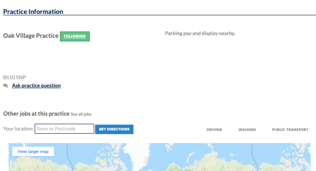Open the Ask practice question link

pos(36,85)
